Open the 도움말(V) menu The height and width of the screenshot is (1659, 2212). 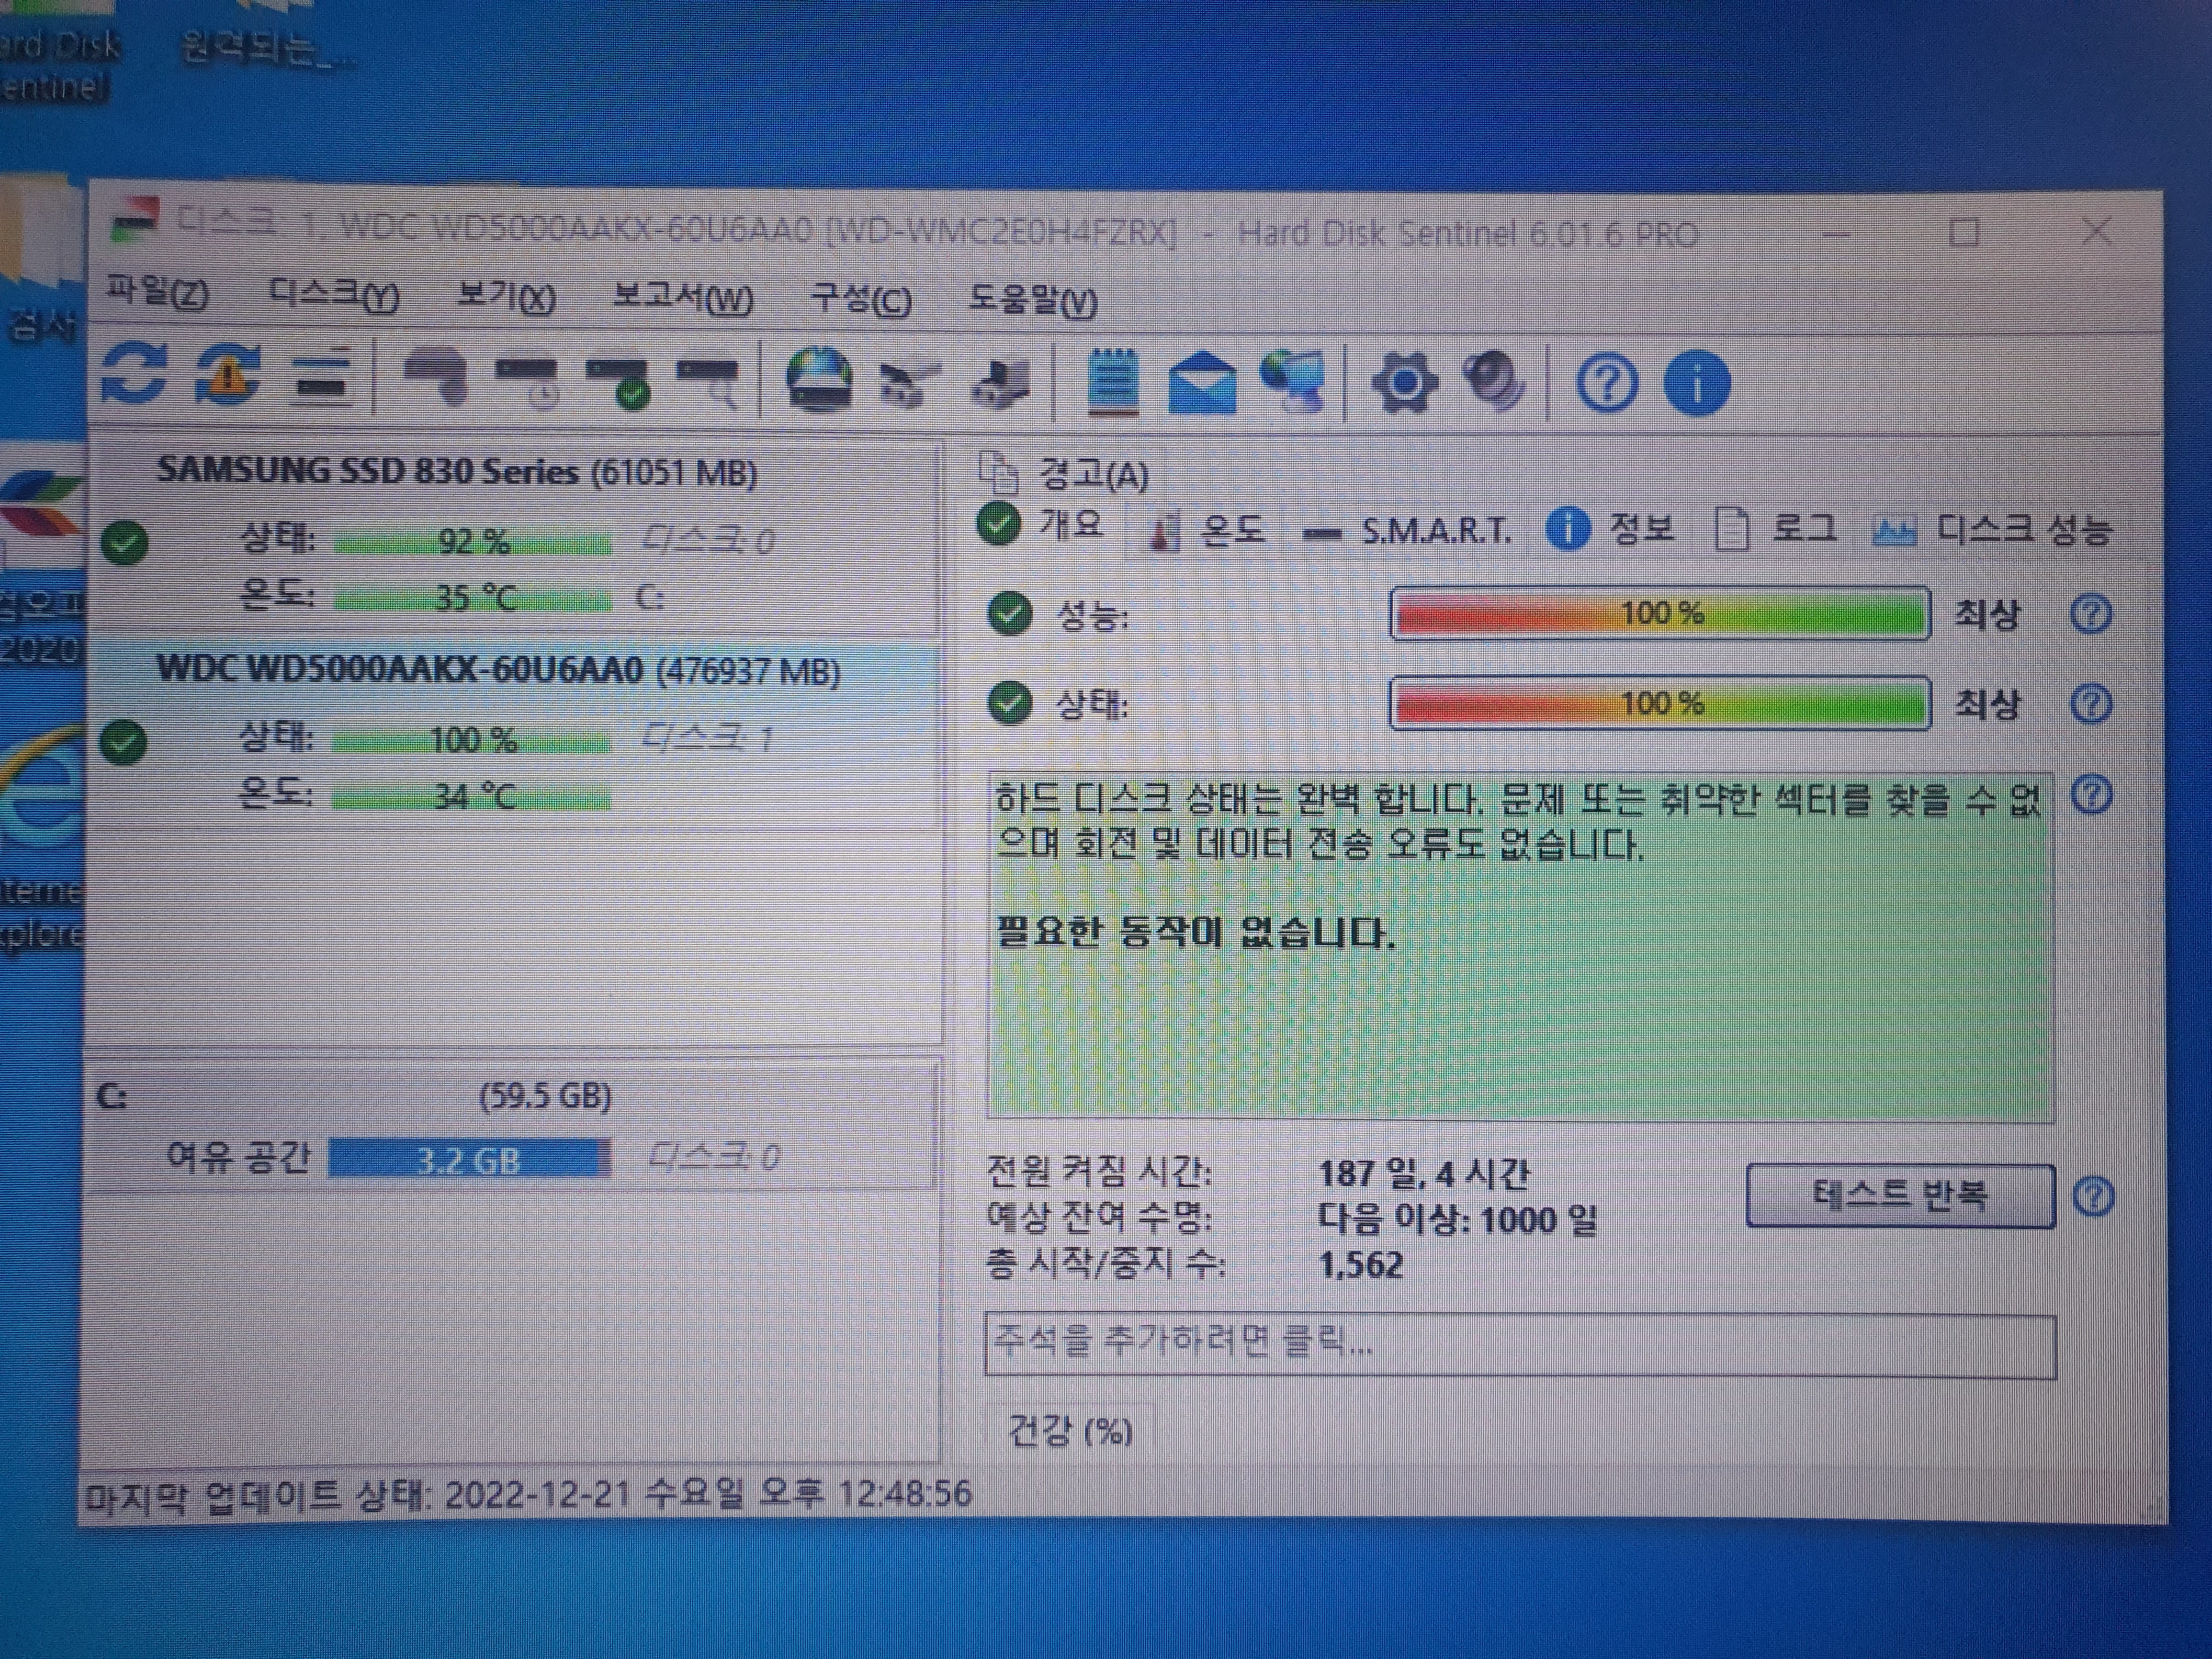coord(1032,300)
